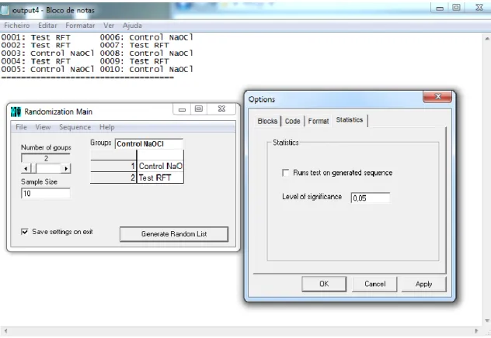Close the output4 Notepad window

click(479, 8)
